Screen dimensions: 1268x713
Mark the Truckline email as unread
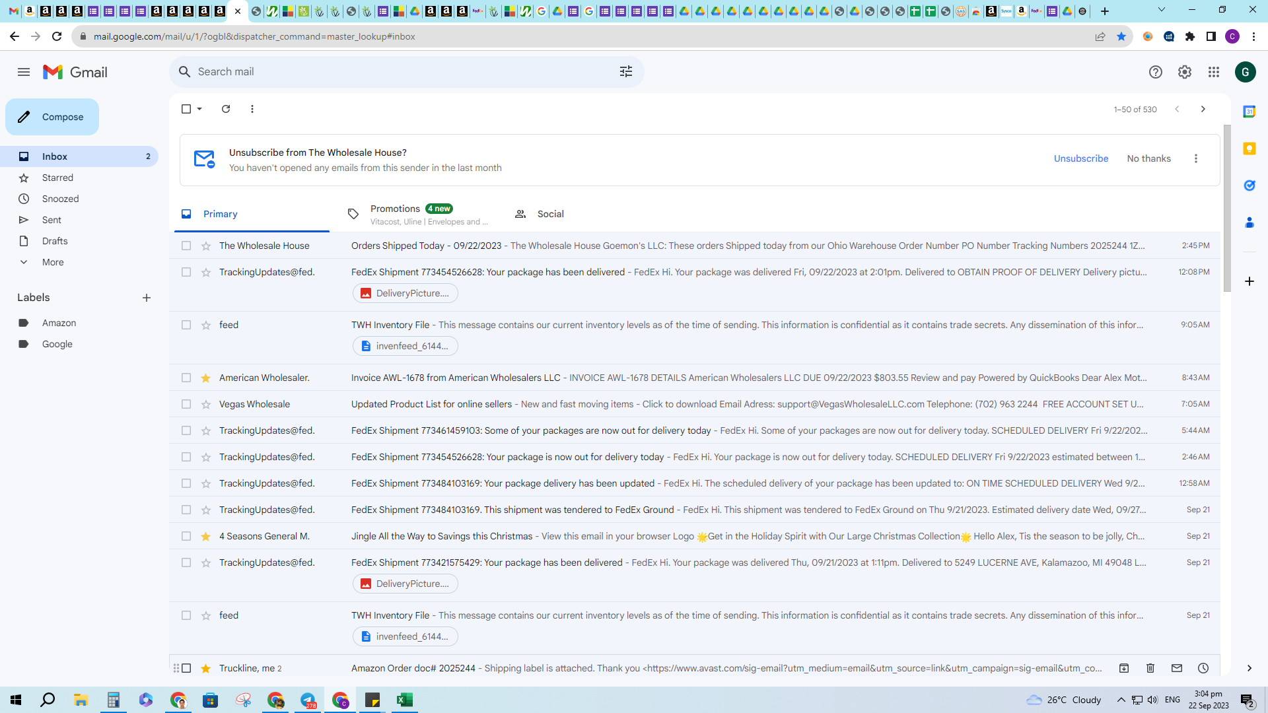pyautogui.click(x=1177, y=668)
